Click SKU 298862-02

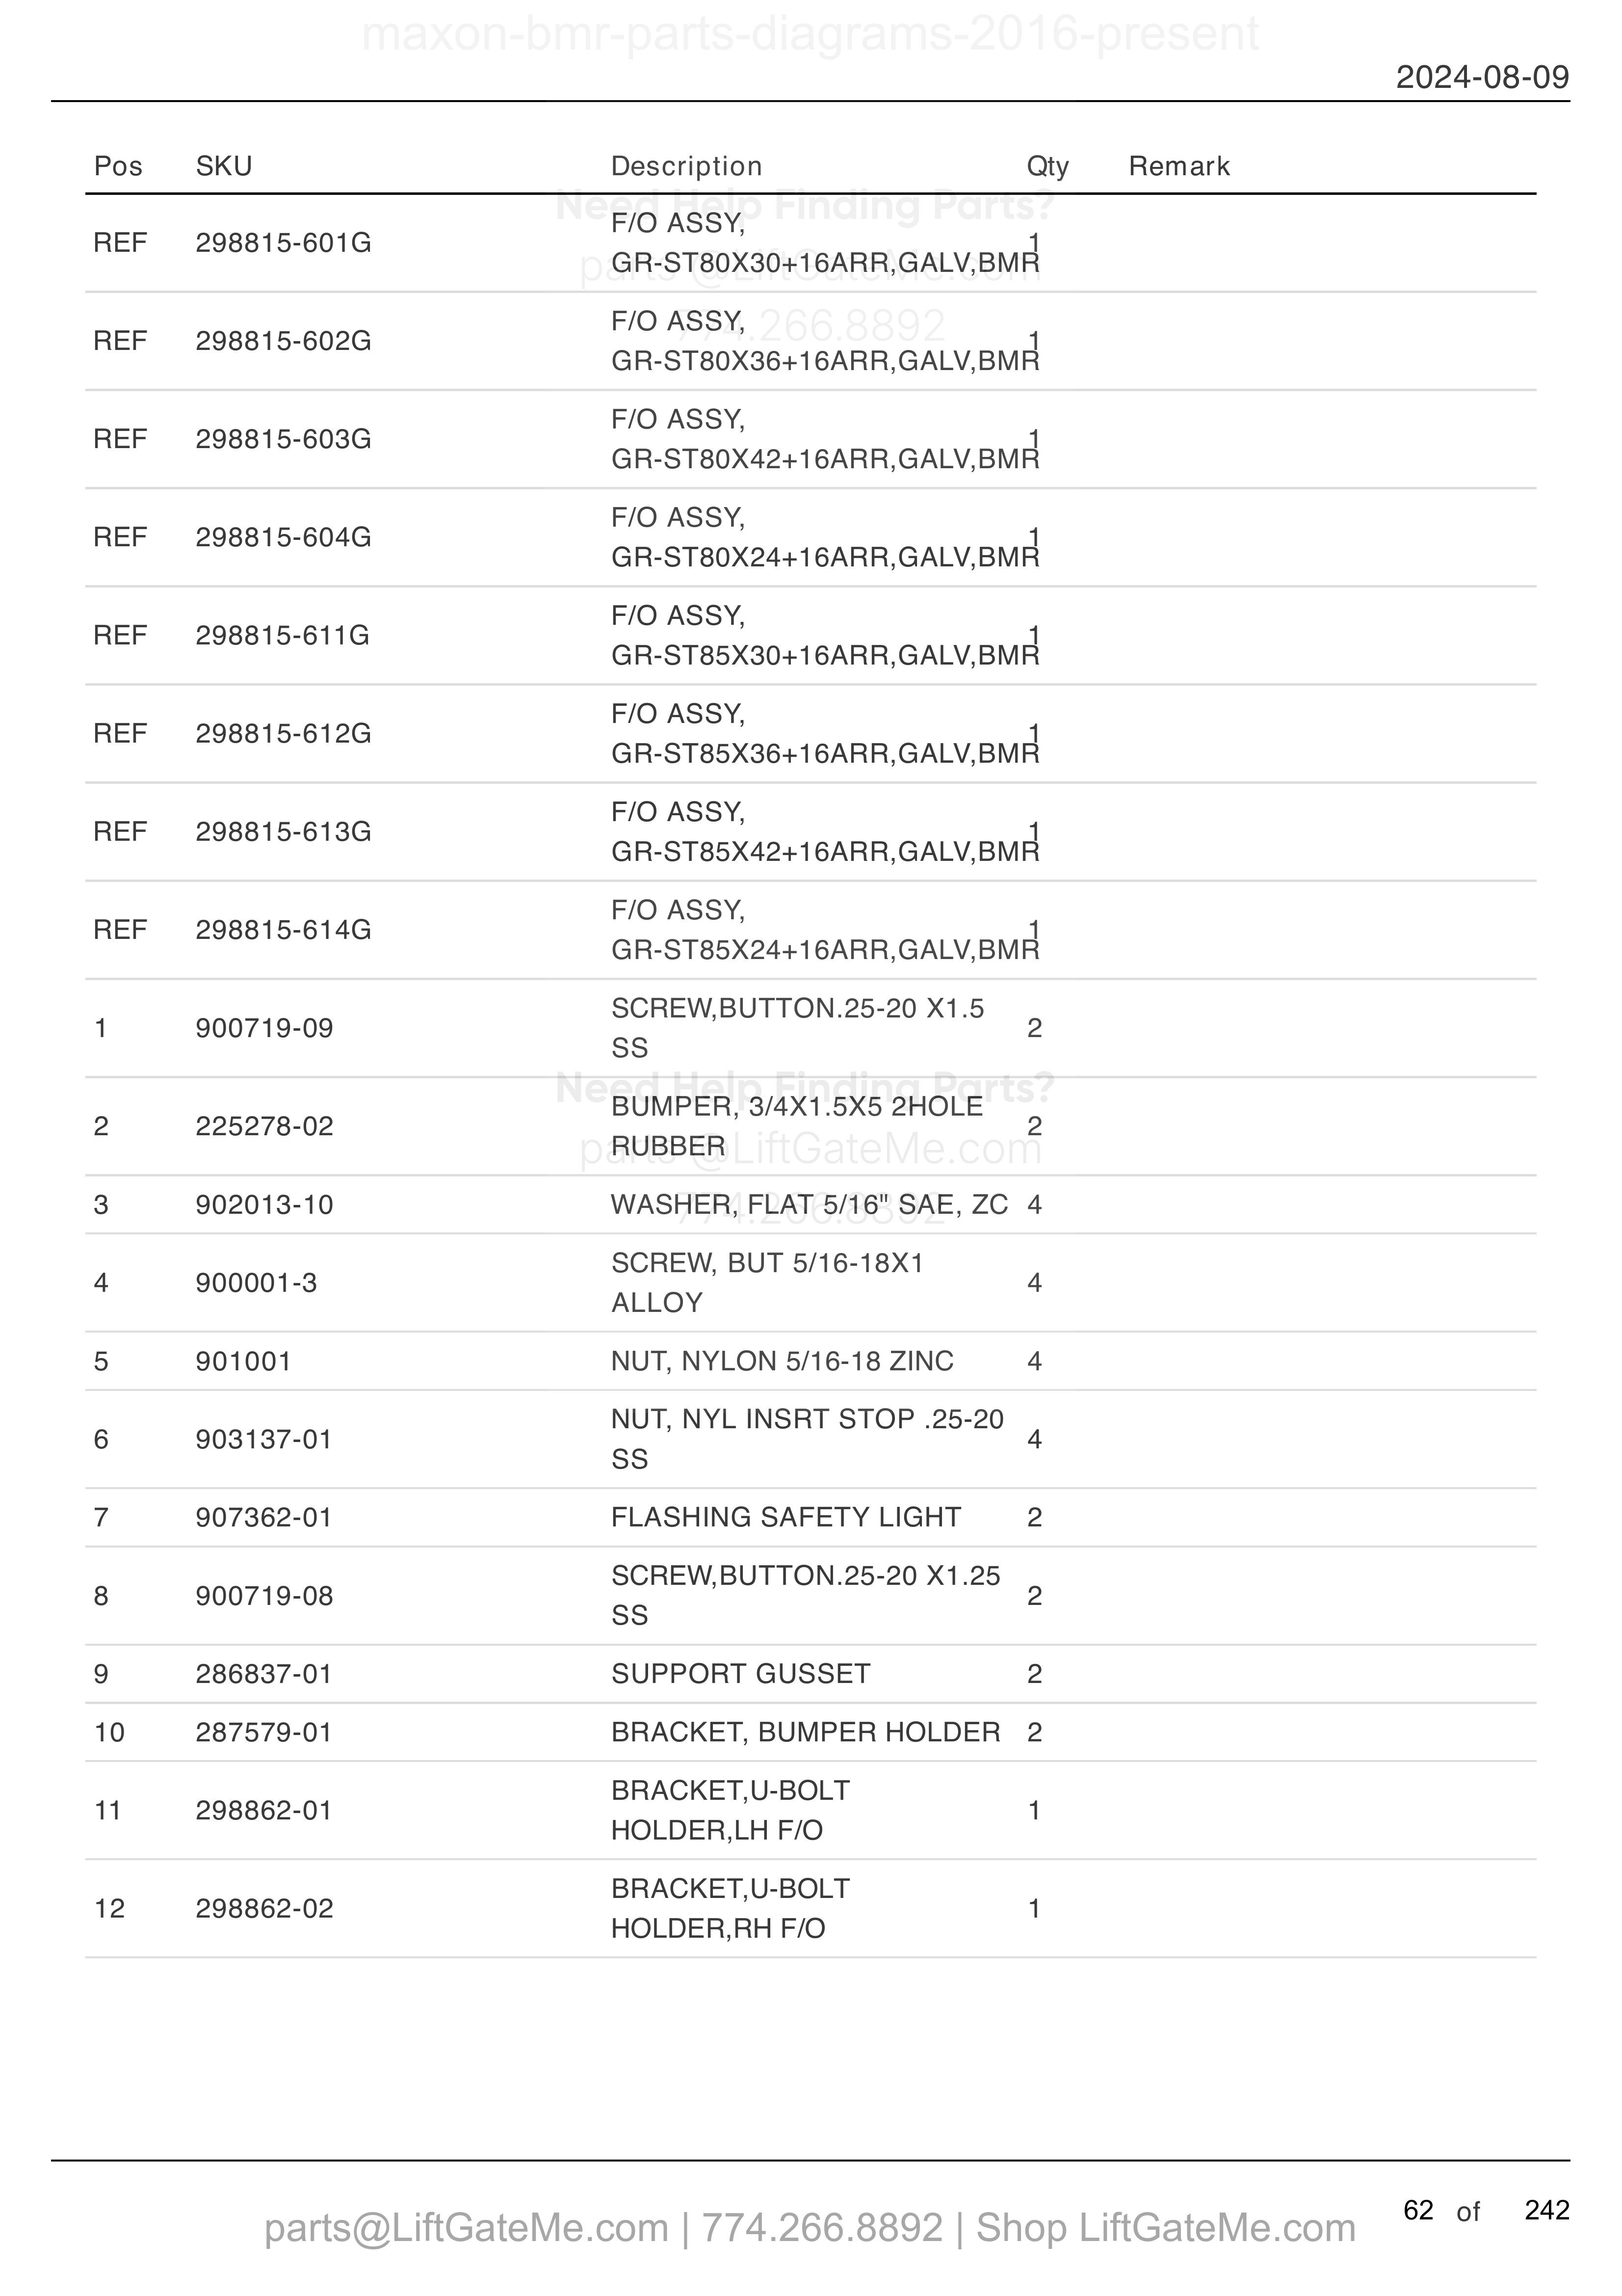click(x=265, y=1908)
